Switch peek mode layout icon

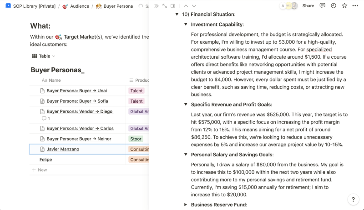point(173,6)
